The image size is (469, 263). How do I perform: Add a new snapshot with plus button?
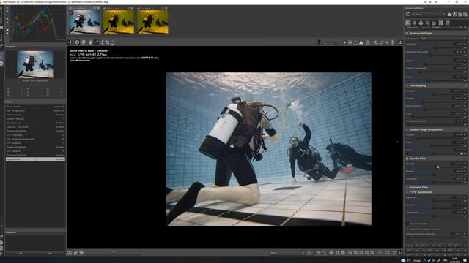click(21, 253)
